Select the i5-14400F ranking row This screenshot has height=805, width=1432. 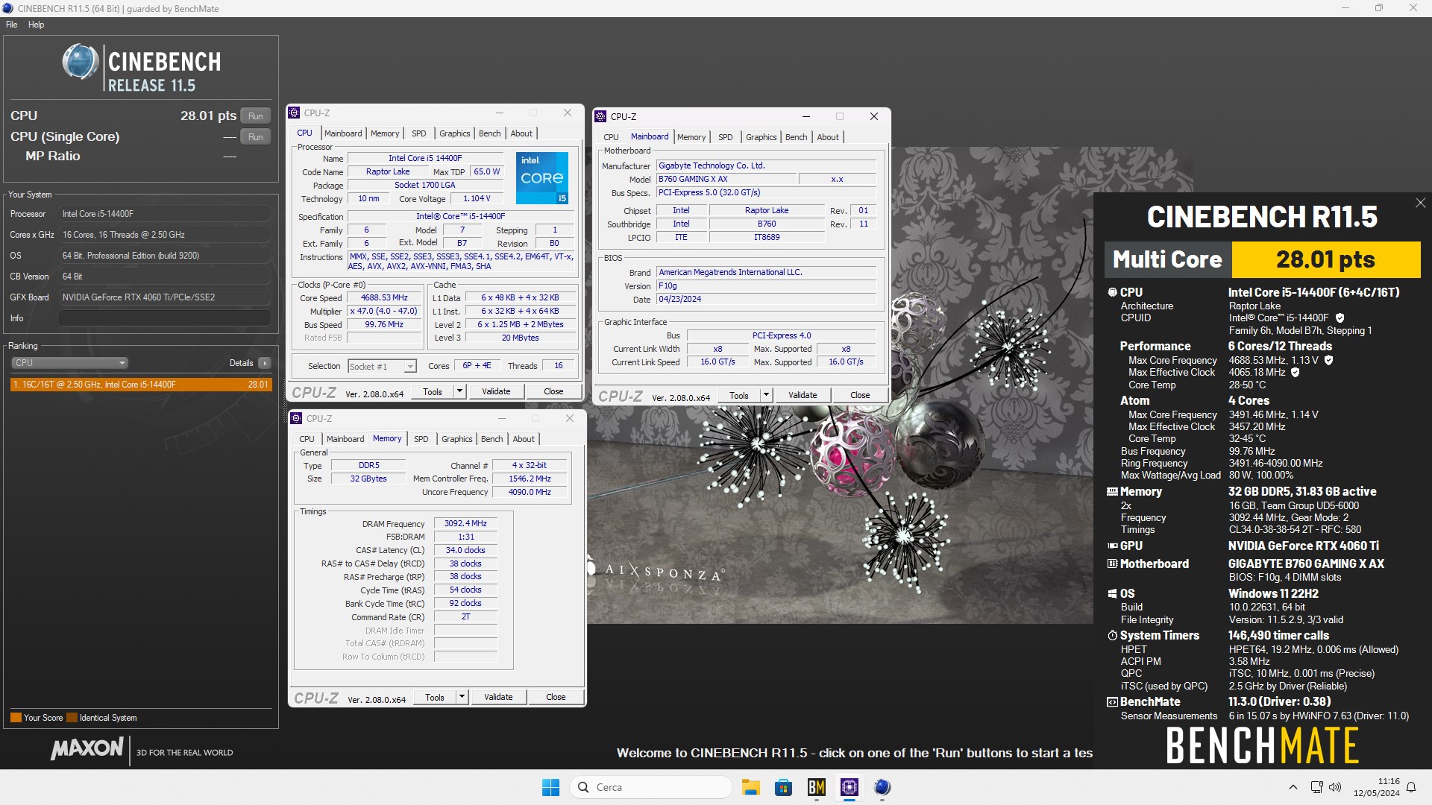pyautogui.click(x=141, y=385)
